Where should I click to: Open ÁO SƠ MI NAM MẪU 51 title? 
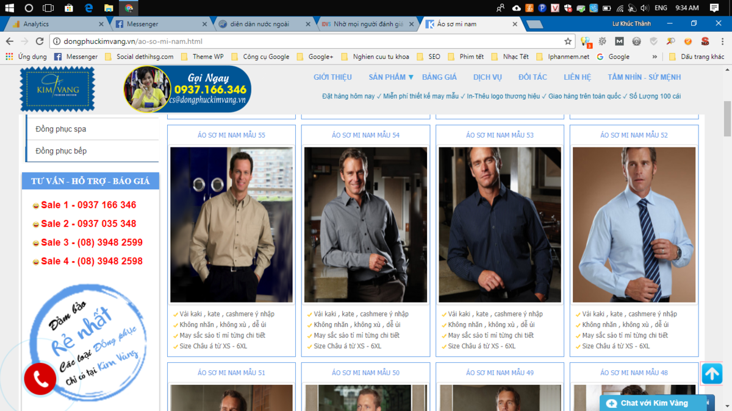(x=231, y=373)
